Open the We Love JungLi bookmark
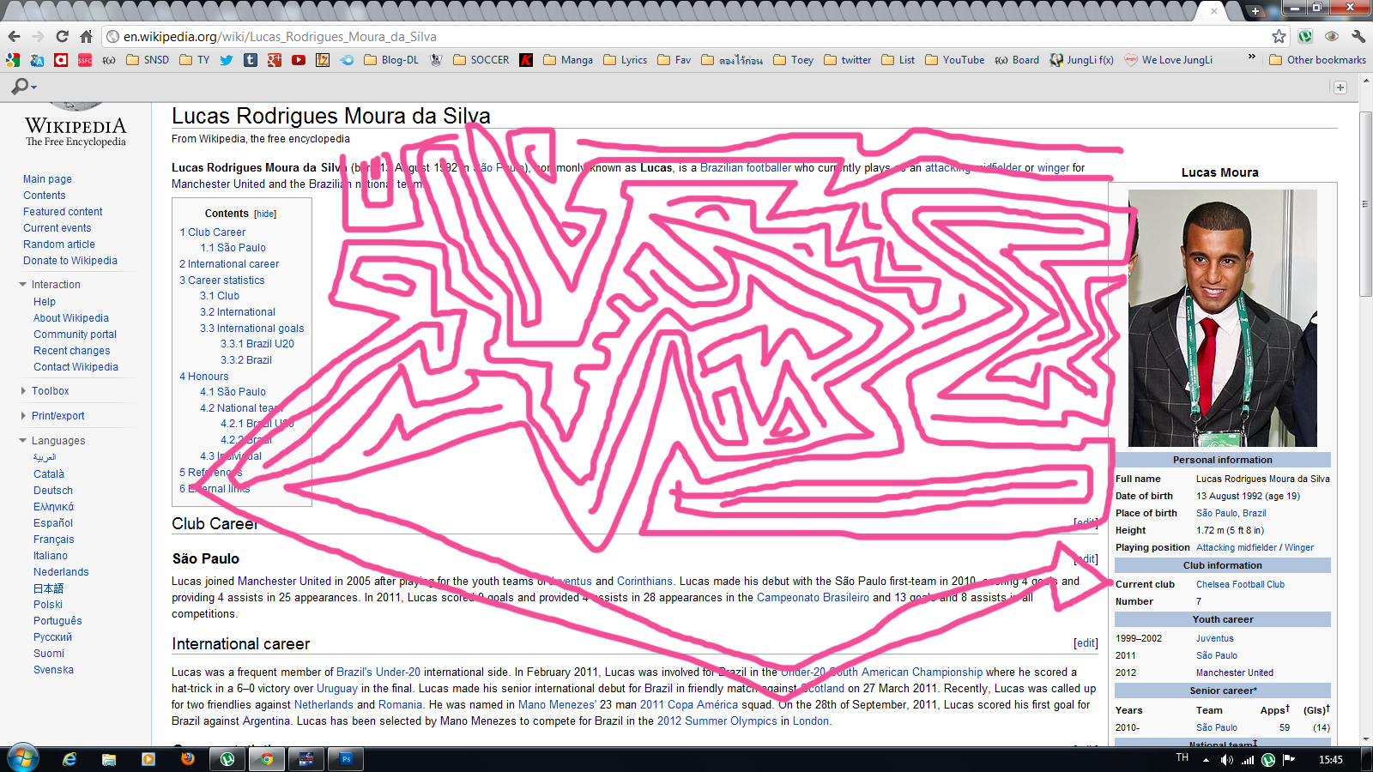 pos(1169,60)
